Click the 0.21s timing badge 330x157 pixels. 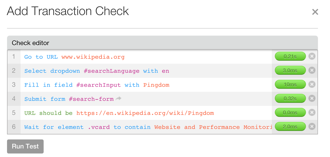[290, 56]
